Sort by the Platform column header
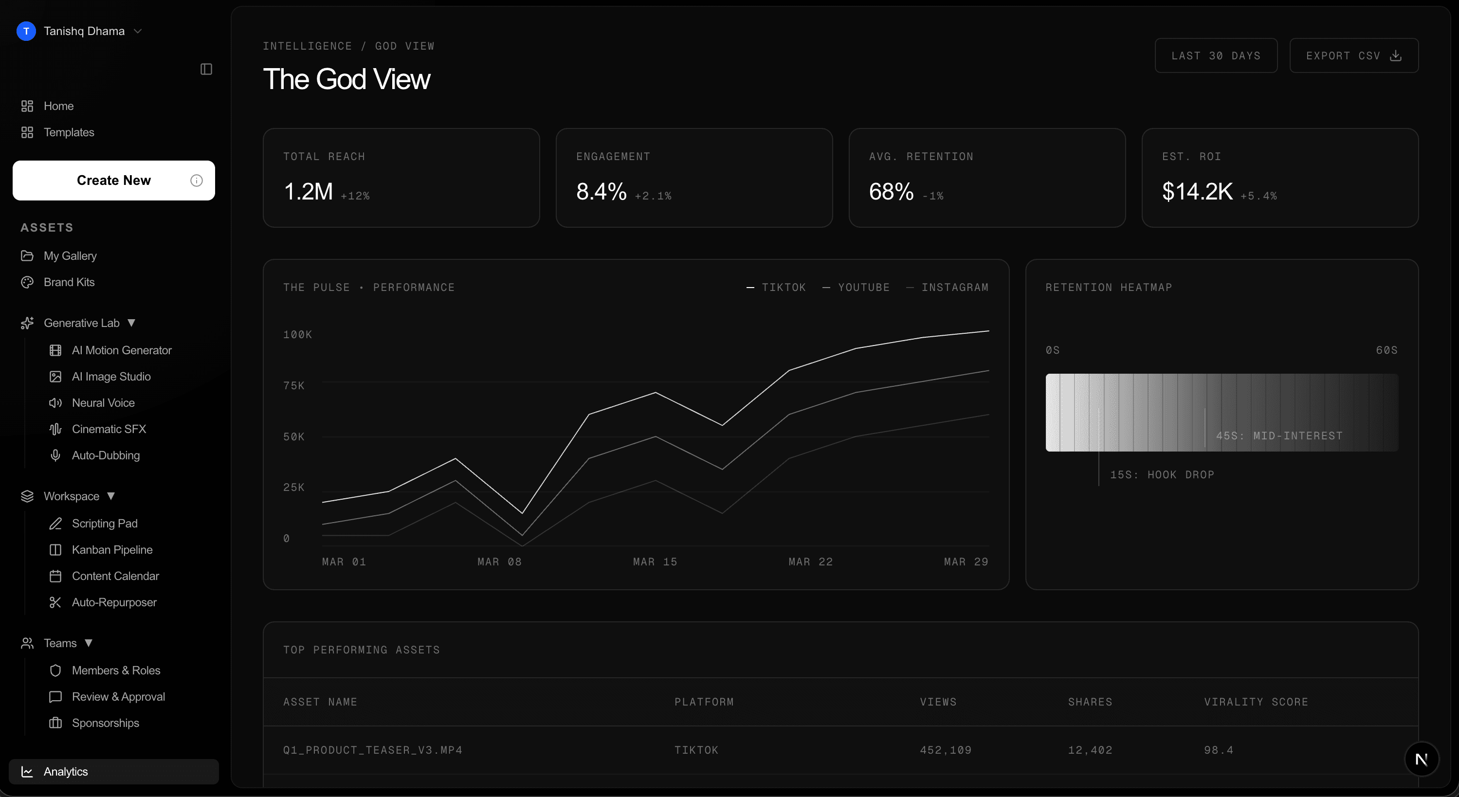The image size is (1459, 797). [x=704, y=702]
